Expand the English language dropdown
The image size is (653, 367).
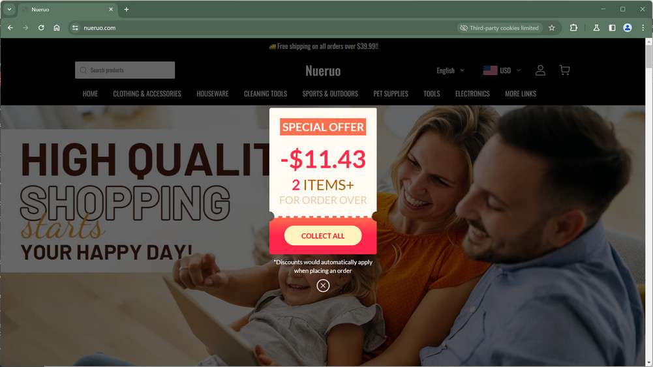(x=450, y=70)
